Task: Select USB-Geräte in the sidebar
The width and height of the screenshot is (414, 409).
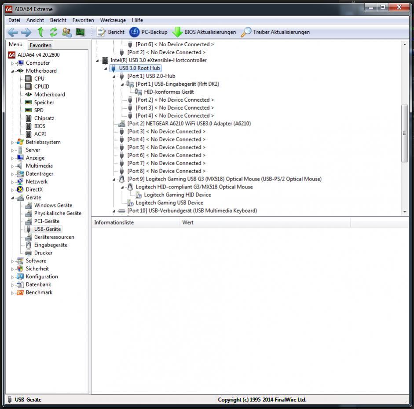Action: coord(48,229)
